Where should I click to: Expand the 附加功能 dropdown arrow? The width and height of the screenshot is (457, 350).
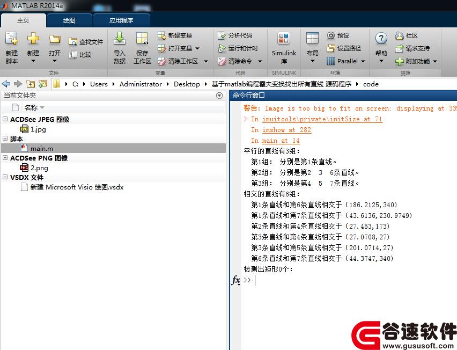[435, 61]
